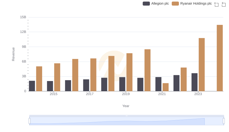Toggle the Ryanair Holdings plc legend series
The height and width of the screenshot is (132, 229).
(192, 3)
